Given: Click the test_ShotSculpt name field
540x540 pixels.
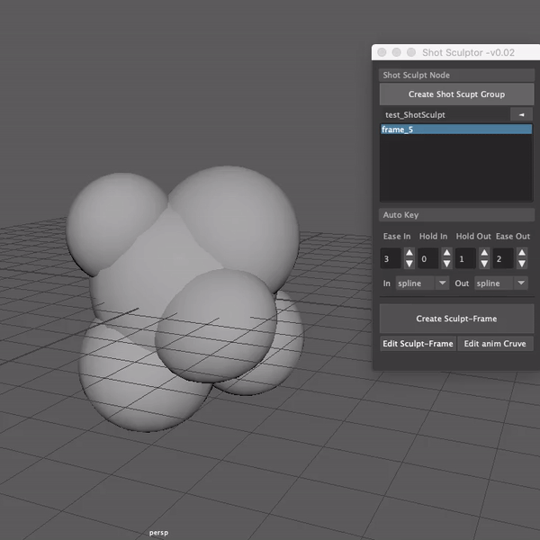Looking at the screenshot, I should pos(445,114).
